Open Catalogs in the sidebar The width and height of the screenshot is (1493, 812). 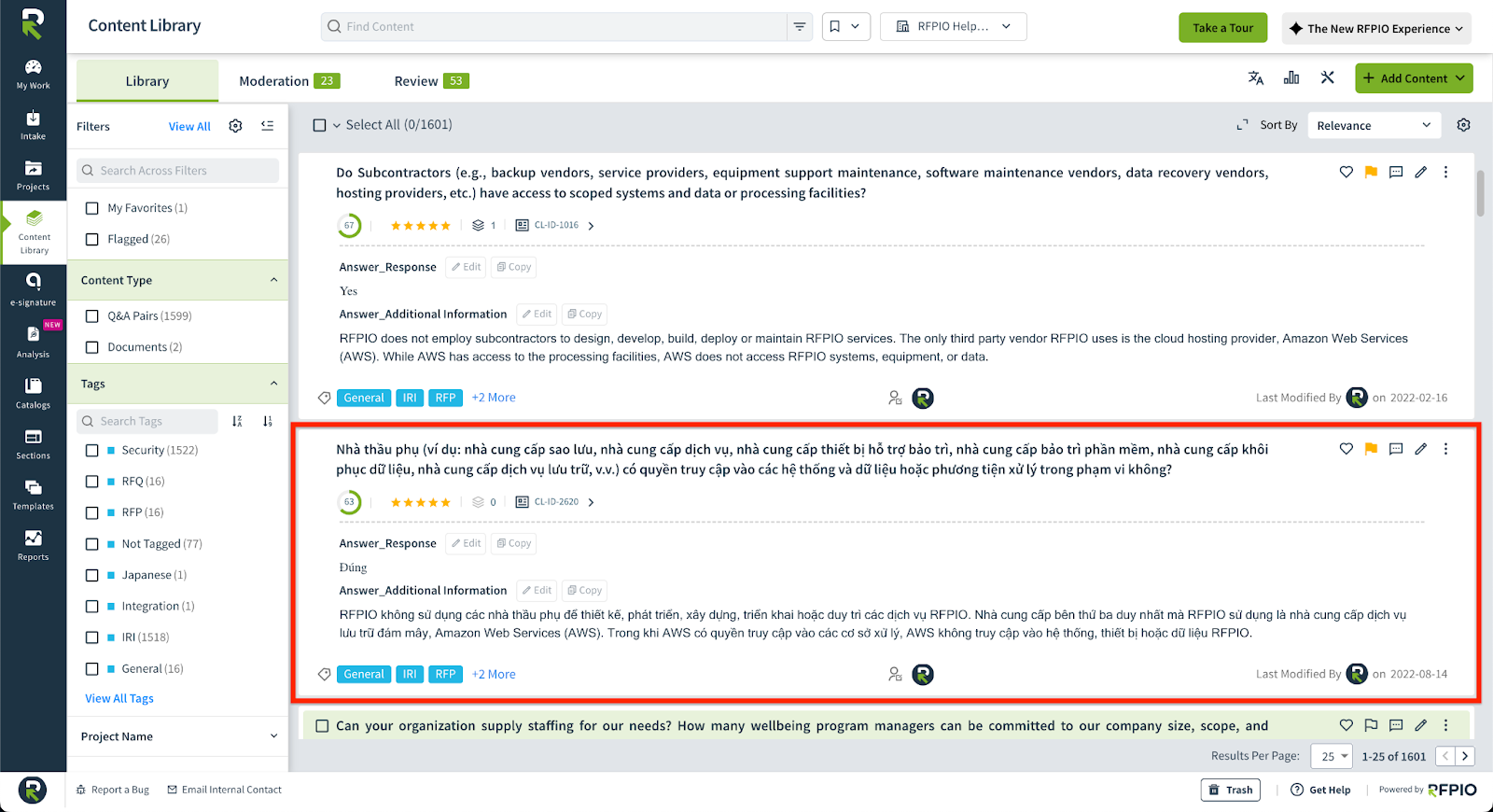tap(33, 393)
